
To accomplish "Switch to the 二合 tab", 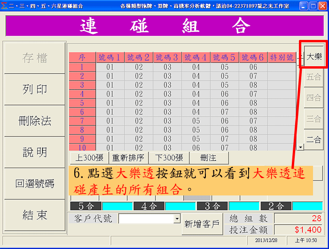I will click(x=313, y=139).
